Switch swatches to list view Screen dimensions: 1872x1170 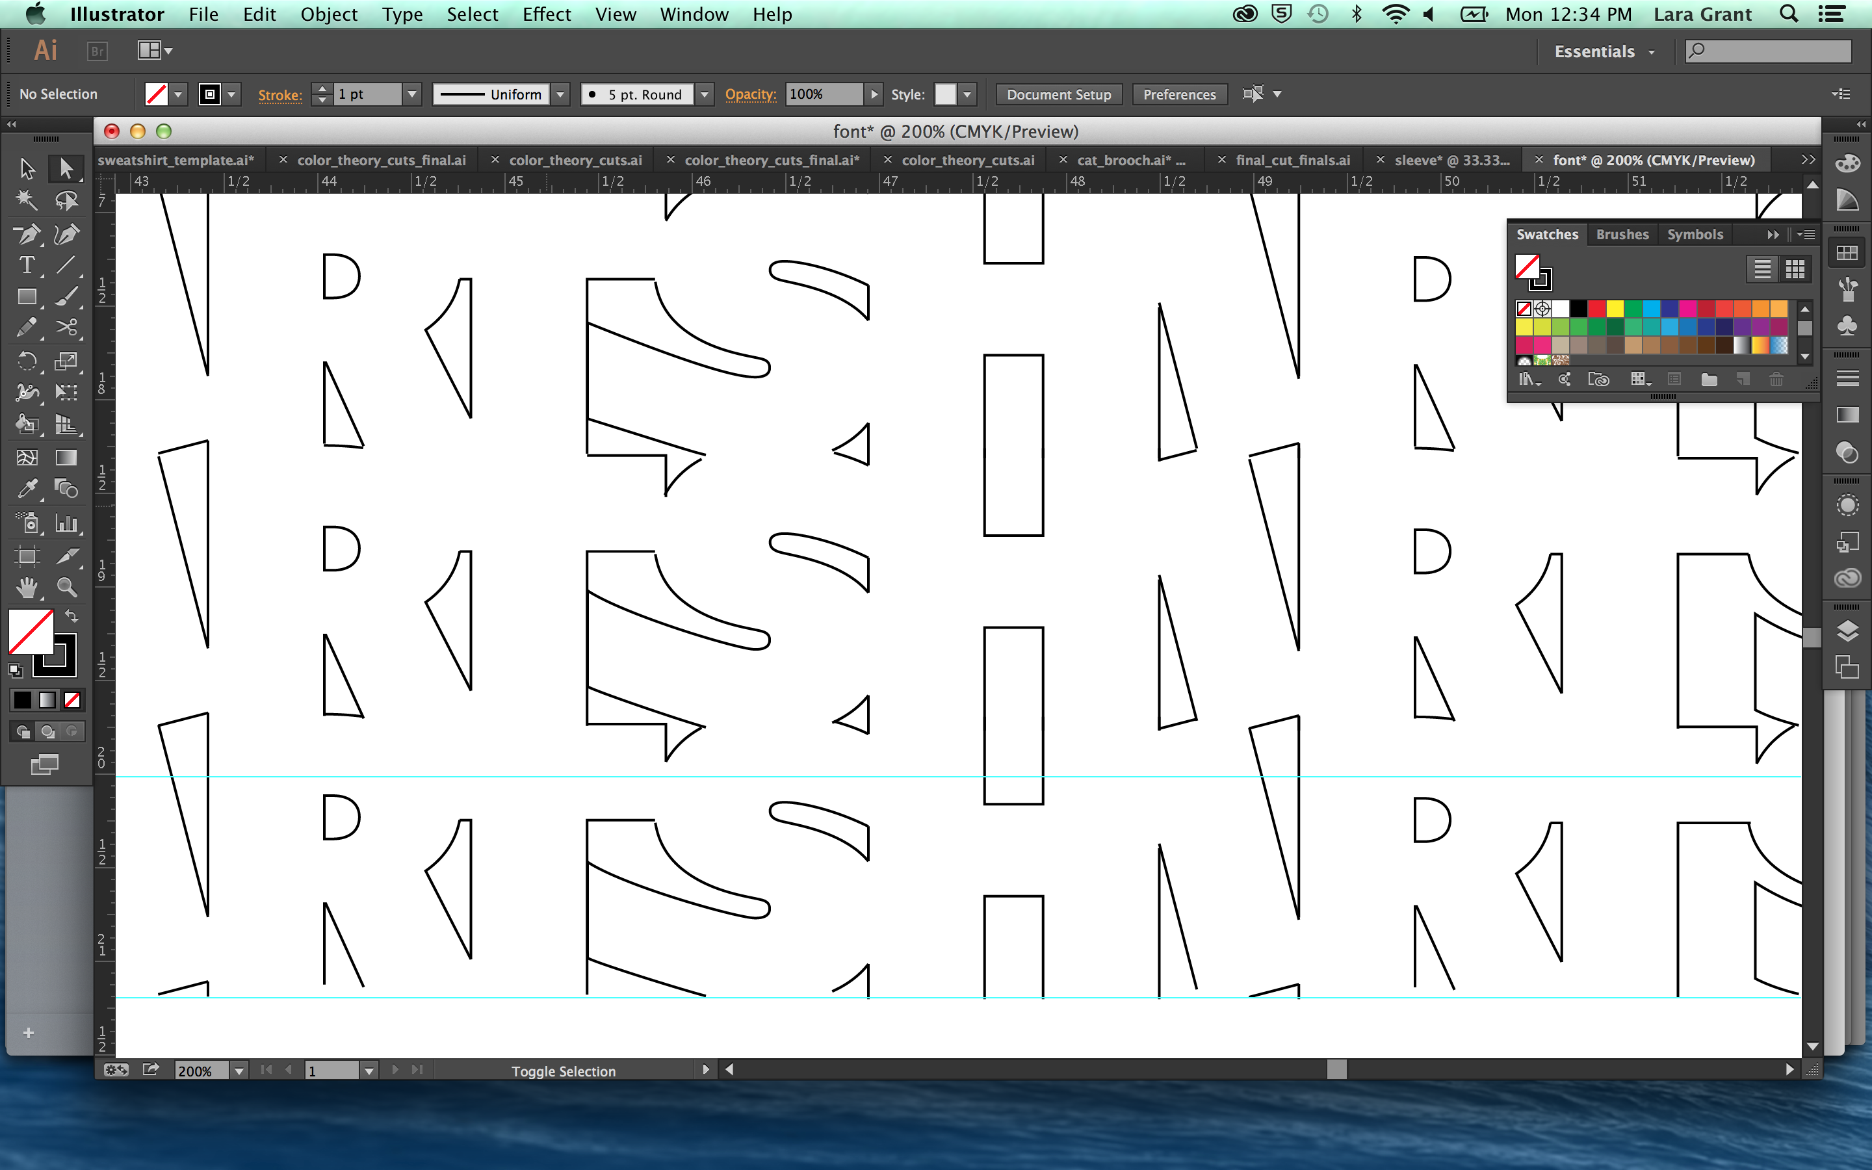pyautogui.click(x=1762, y=269)
